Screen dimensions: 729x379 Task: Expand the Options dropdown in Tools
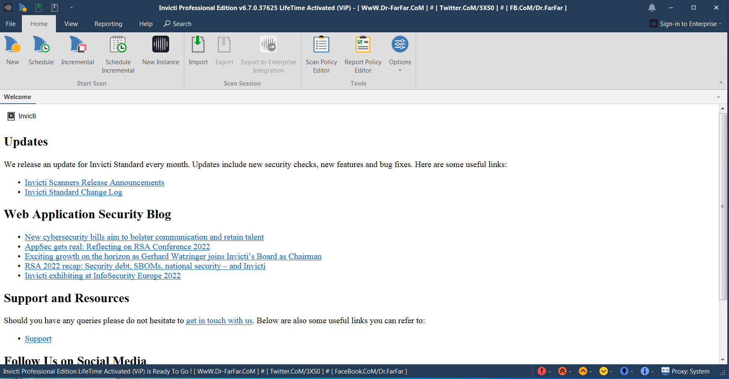pyautogui.click(x=400, y=70)
